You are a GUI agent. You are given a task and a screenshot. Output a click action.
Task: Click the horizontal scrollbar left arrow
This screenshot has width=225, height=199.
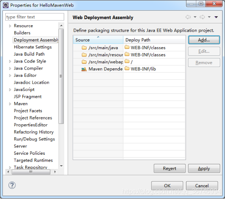(x=8, y=172)
